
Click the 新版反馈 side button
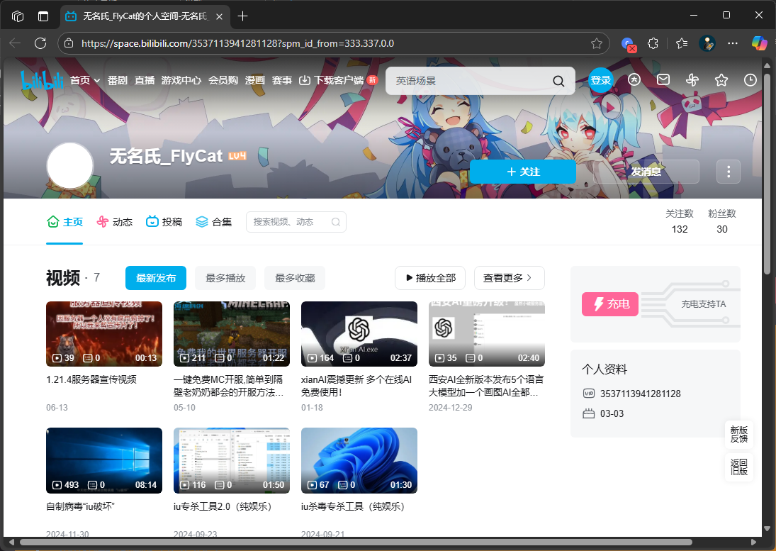[739, 435]
